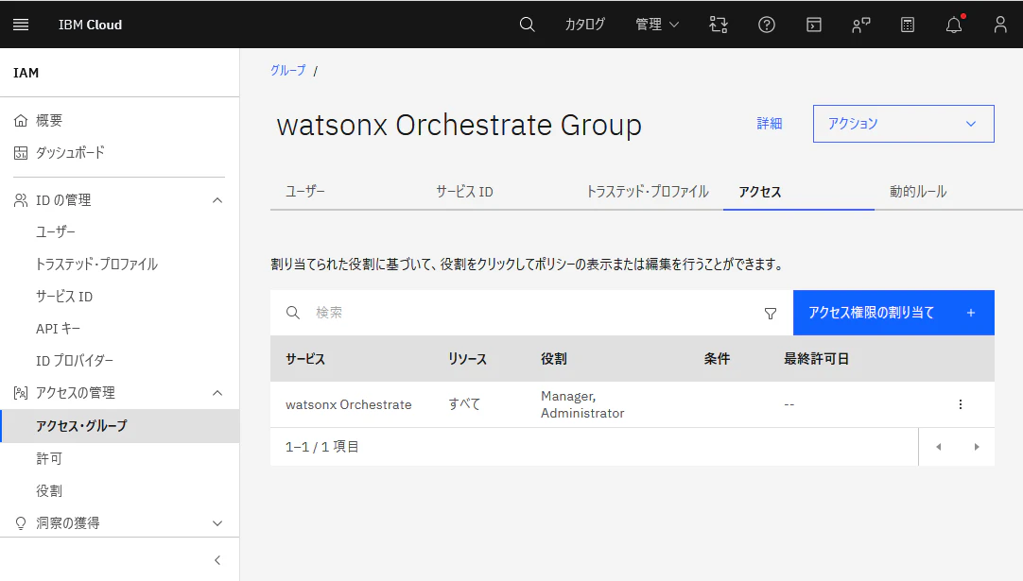This screenshot has width=1023, height=581.
Task: Open the chat/support person icon
Action: (861, 25)
